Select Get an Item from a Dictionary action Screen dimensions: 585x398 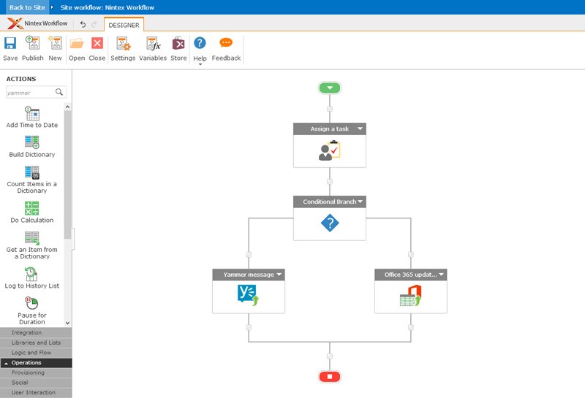point(32,245)
